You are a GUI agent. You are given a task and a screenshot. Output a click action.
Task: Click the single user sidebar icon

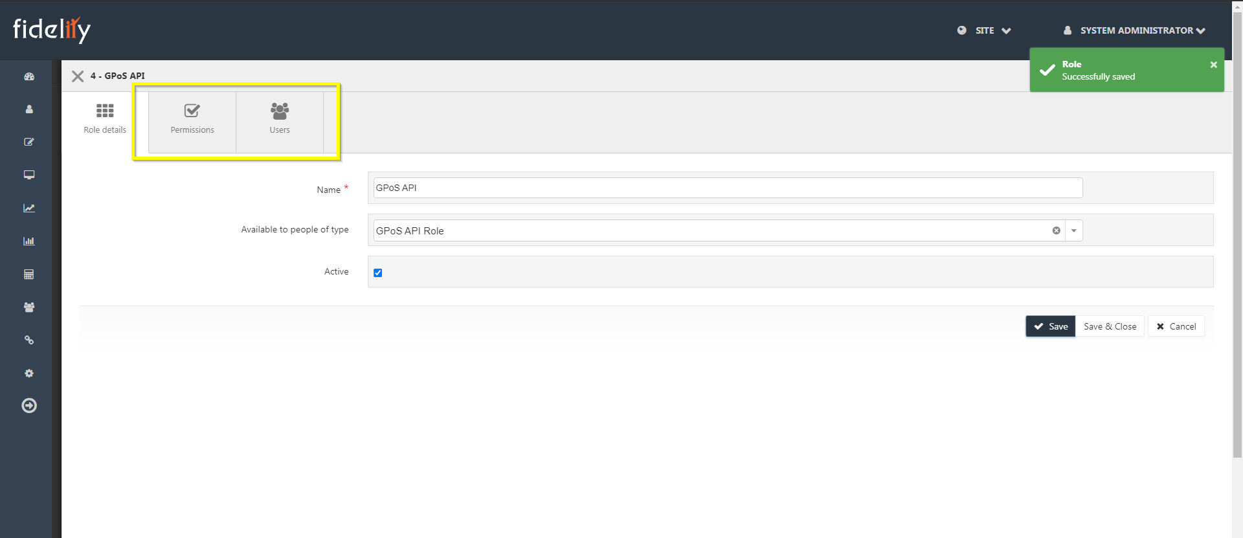[x=29, y=109]
